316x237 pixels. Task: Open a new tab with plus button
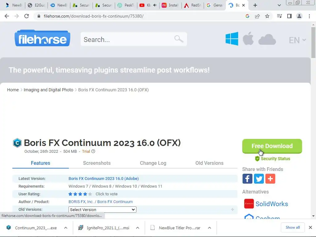coord(255,5)
